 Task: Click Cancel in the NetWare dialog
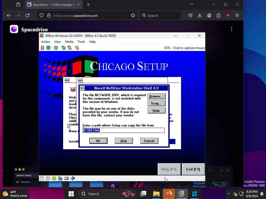149,141
